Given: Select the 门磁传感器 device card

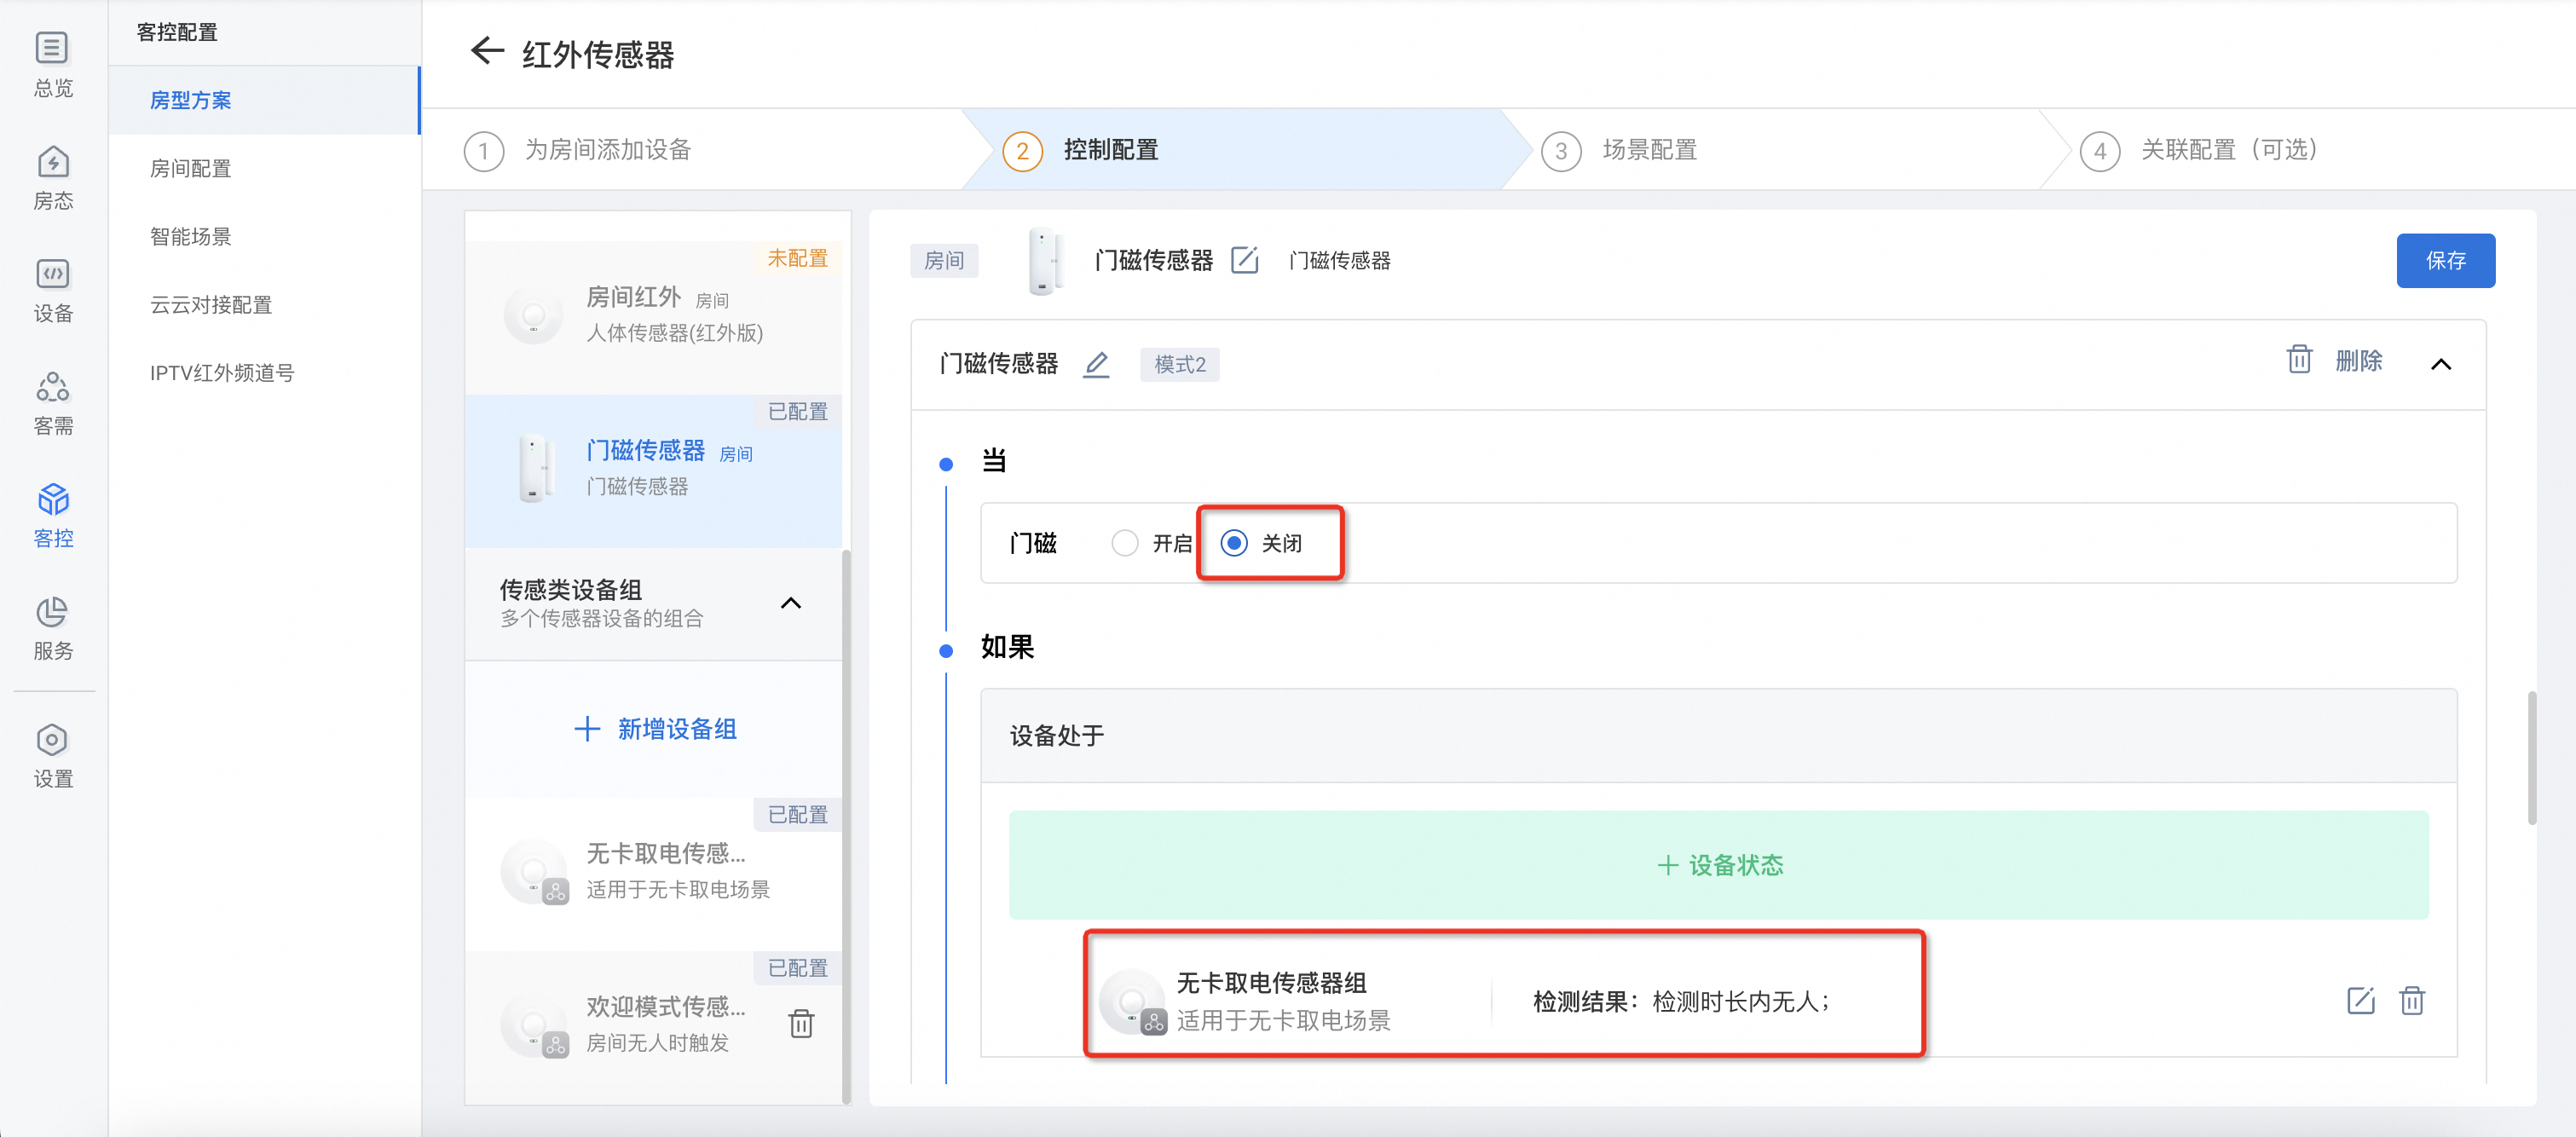Looking at the screenshot, I should click(x=653, y=470).
